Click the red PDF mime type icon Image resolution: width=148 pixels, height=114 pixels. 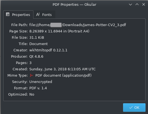tap(31, 75)
